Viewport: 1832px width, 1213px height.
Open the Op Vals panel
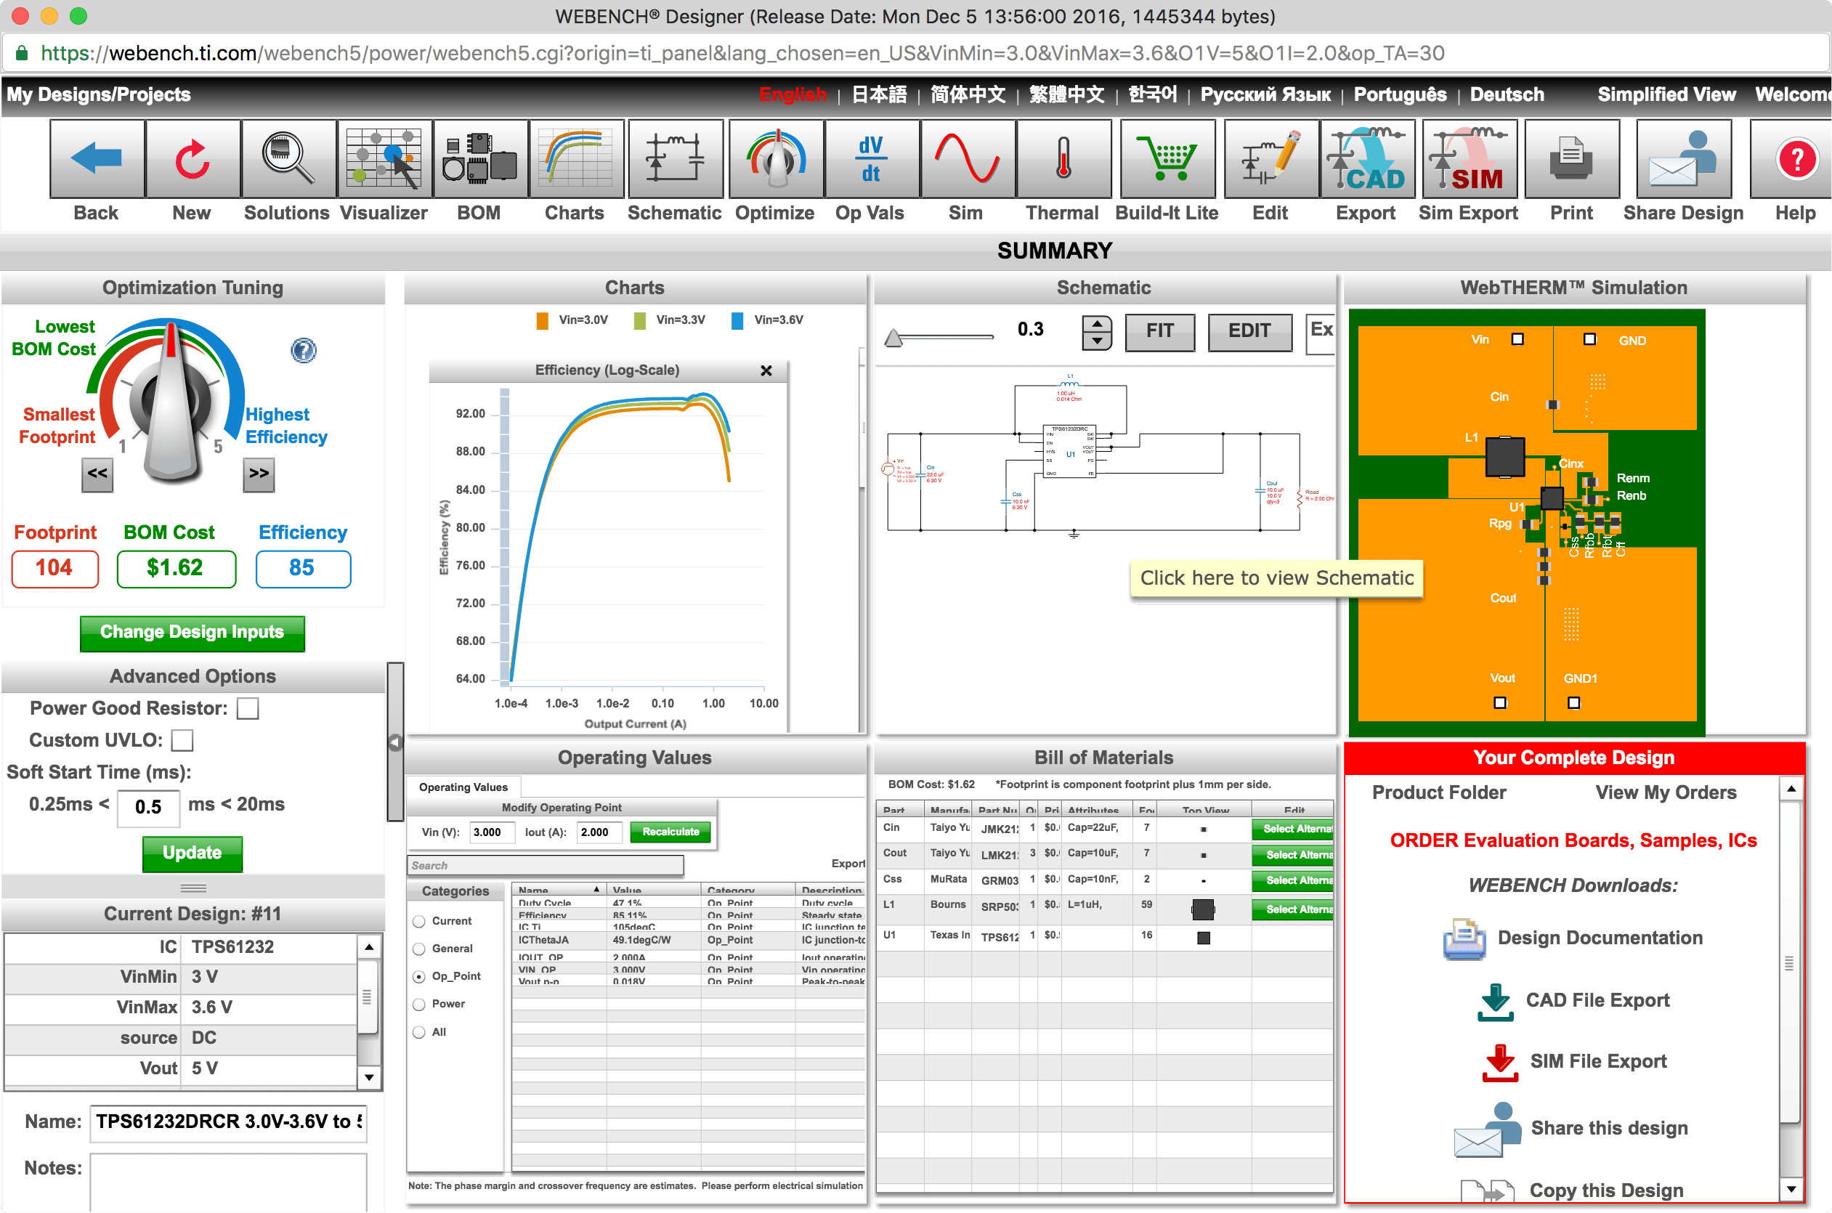[871, 158]
